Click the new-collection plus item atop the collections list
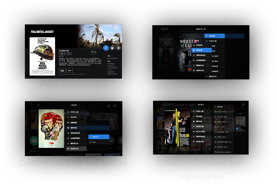This screenshot has height=184, width=277. point(223,107)
